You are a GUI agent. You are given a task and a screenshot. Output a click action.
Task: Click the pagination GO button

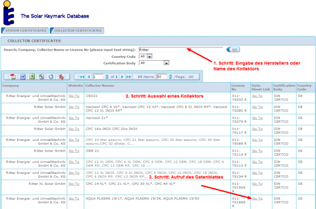[190, 76]
